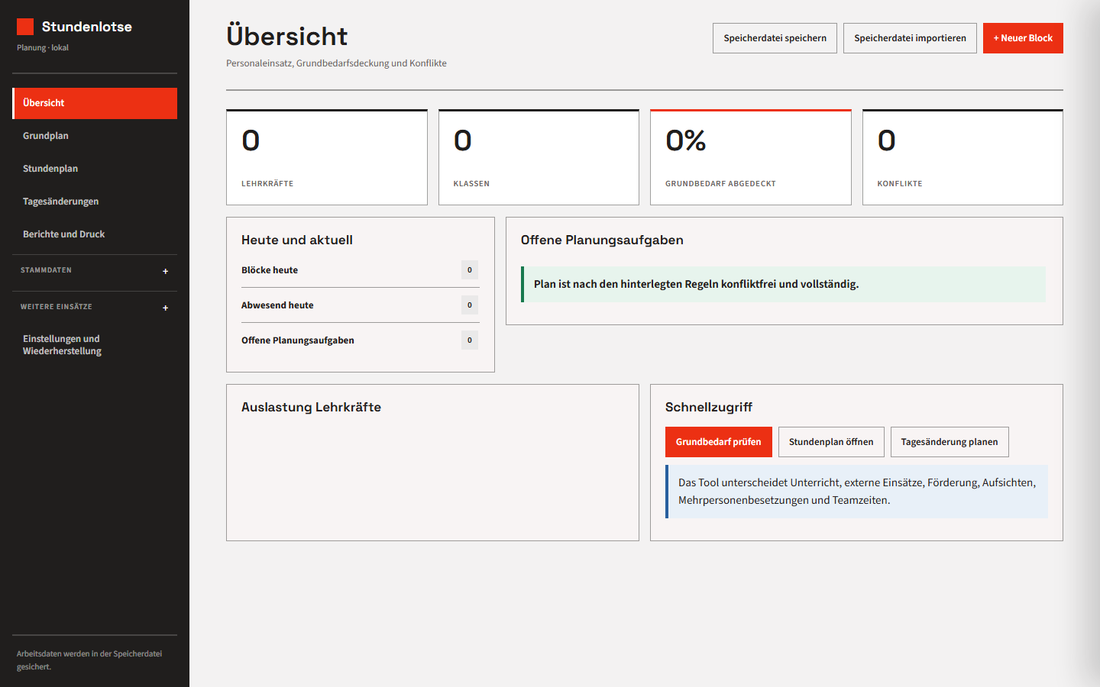Click the 'Das Tool unterscheidet Unterricht' info note
Image resolution: width=1100 pixels, height=687 pixels.
click(856, 492)
